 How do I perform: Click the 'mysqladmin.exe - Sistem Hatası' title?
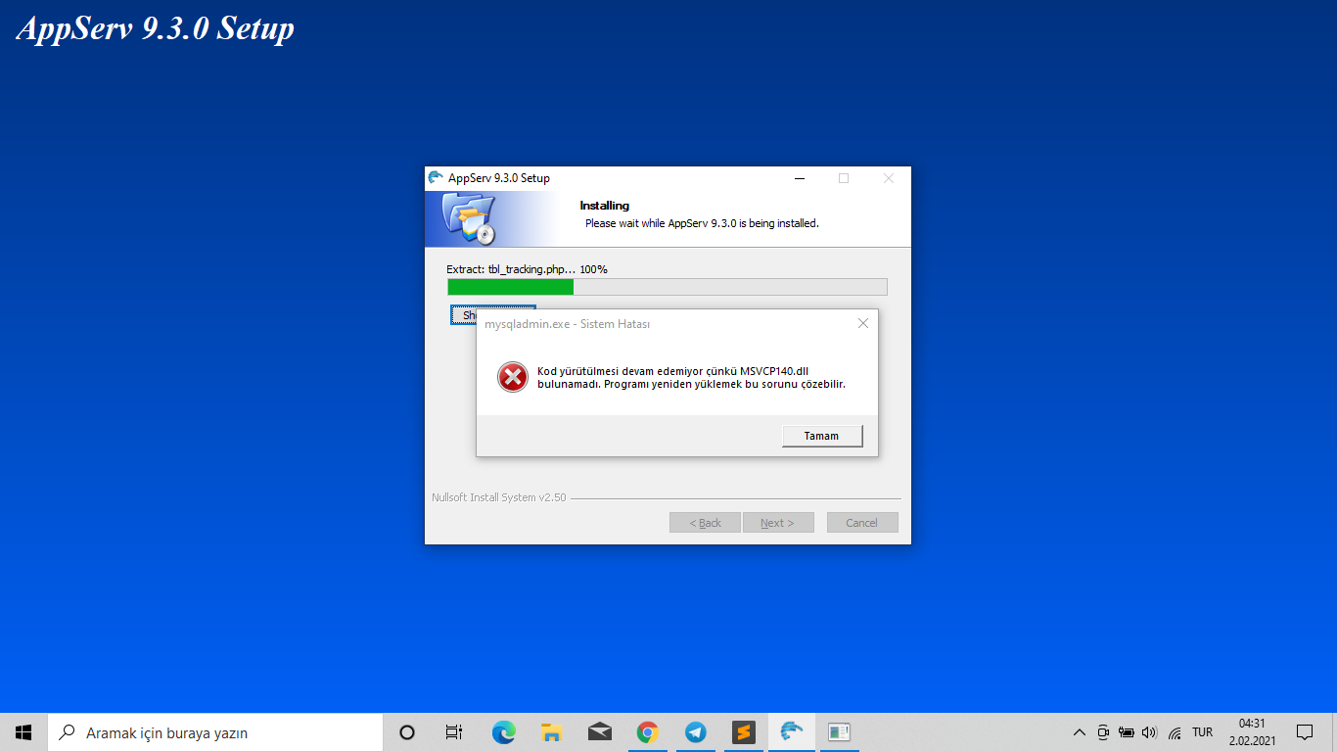(568, 324)
